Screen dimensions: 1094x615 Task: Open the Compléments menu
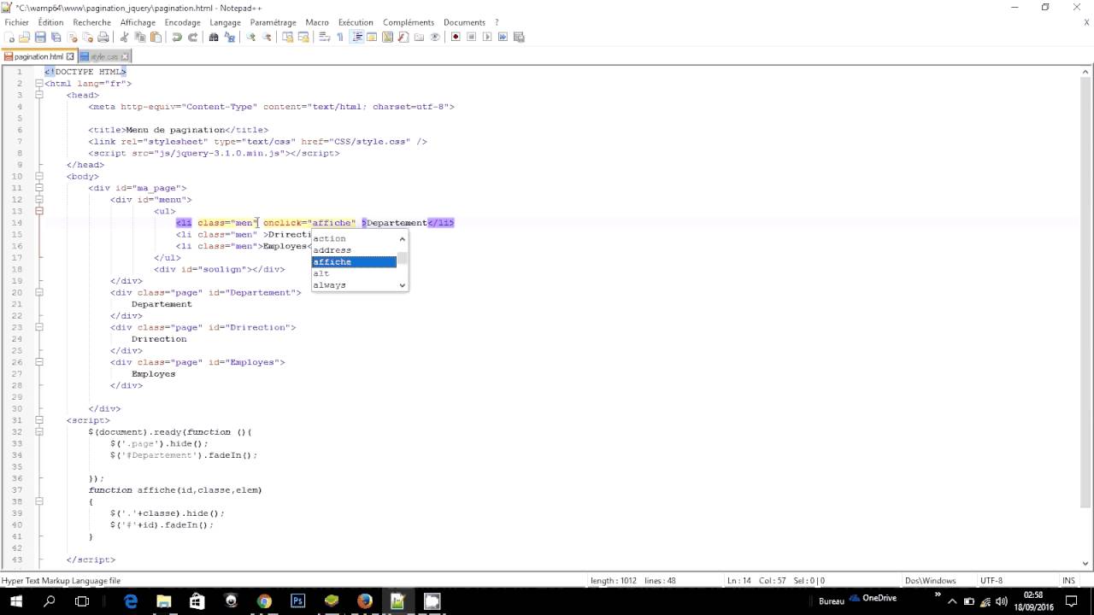point(408,22)
